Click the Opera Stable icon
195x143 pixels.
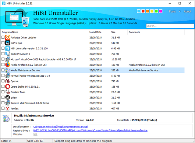pyautogui.click(x=8, y=86)
